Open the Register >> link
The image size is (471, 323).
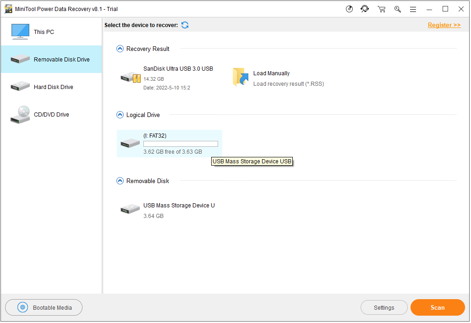coord(444,25)
